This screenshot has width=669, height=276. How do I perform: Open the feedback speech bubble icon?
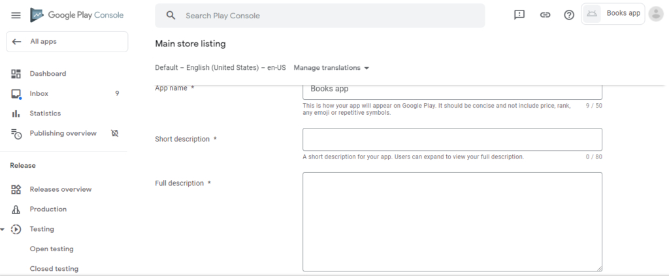pyautogui.click(x=519, y=15)
